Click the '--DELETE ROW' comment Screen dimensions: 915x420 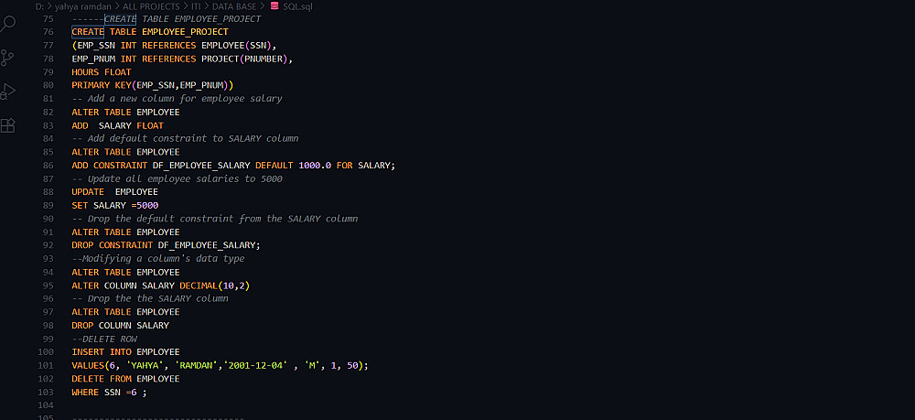pos(104,339)
